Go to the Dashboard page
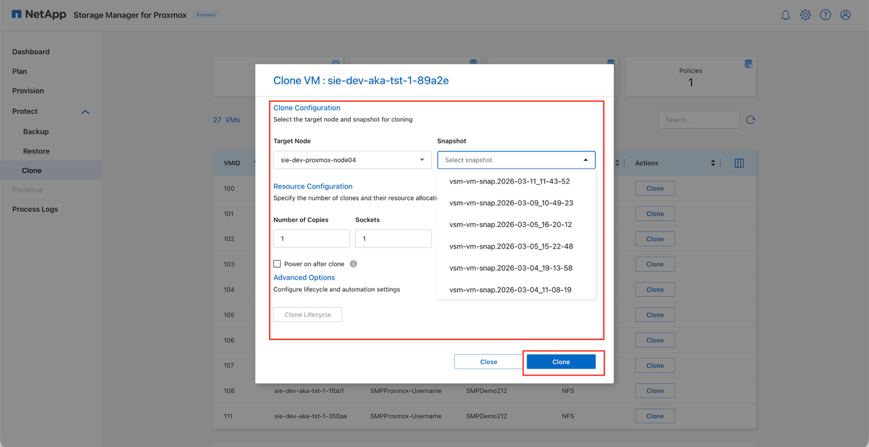Screen dimensions: 869x447 (x=30, y=52)
